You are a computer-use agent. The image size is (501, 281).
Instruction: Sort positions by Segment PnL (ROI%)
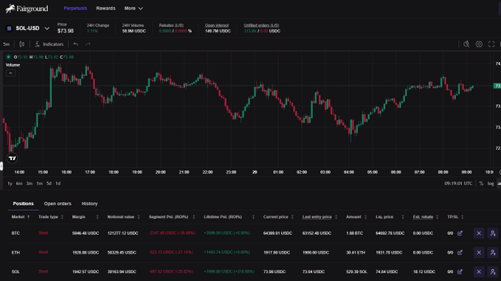(172, 217)
